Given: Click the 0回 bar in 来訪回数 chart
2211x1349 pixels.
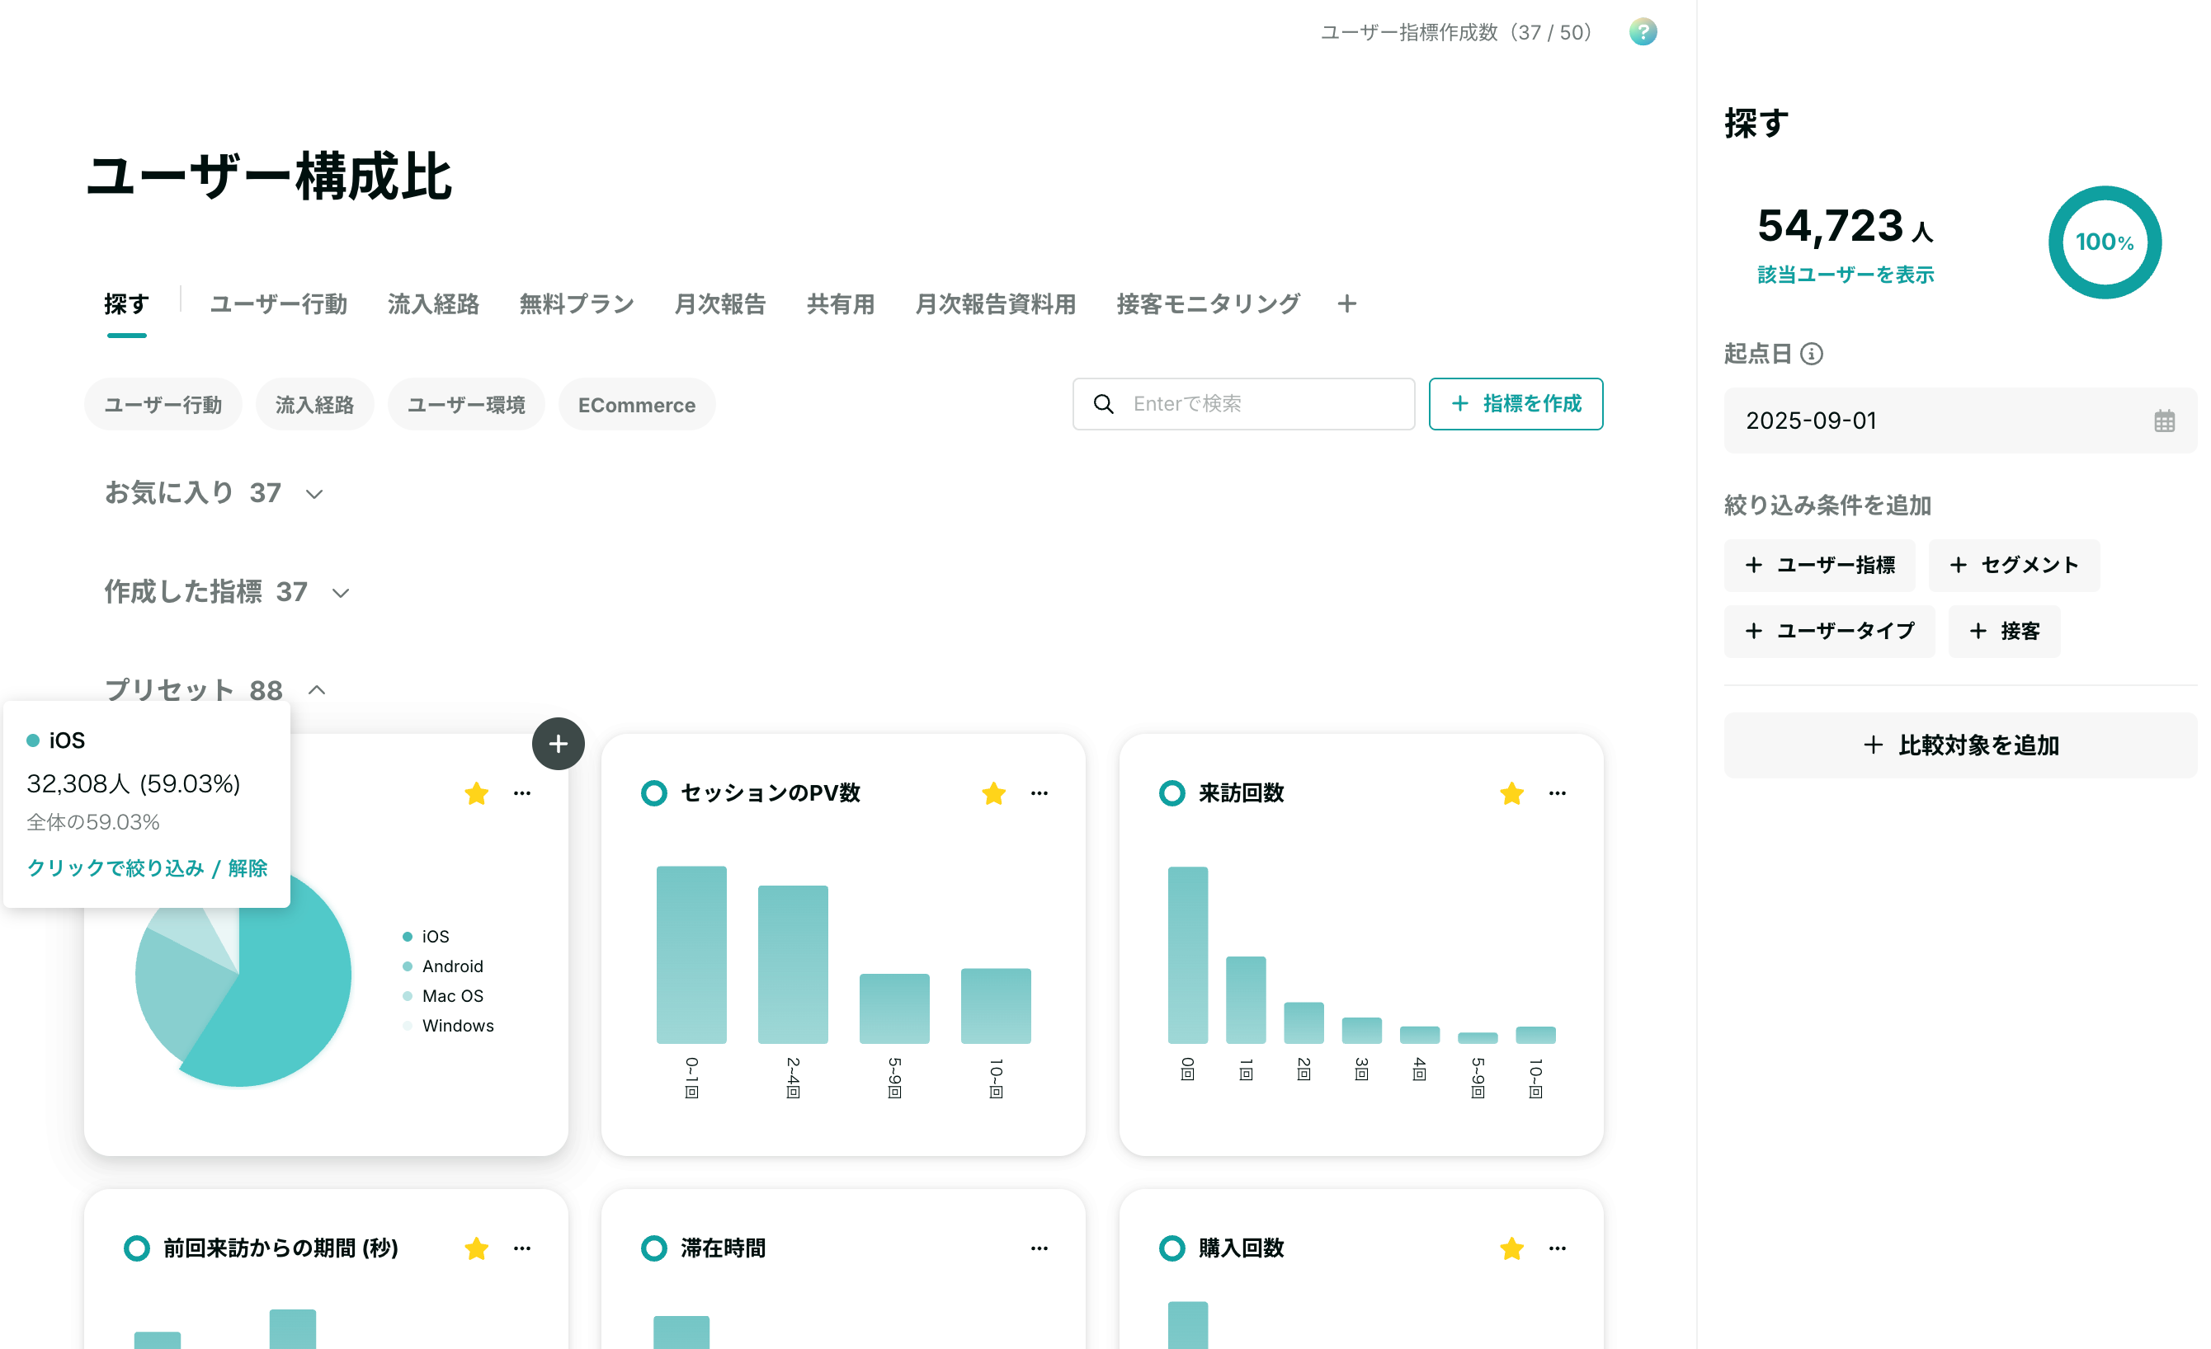Looking at the screenshot, I should 1187,954.
